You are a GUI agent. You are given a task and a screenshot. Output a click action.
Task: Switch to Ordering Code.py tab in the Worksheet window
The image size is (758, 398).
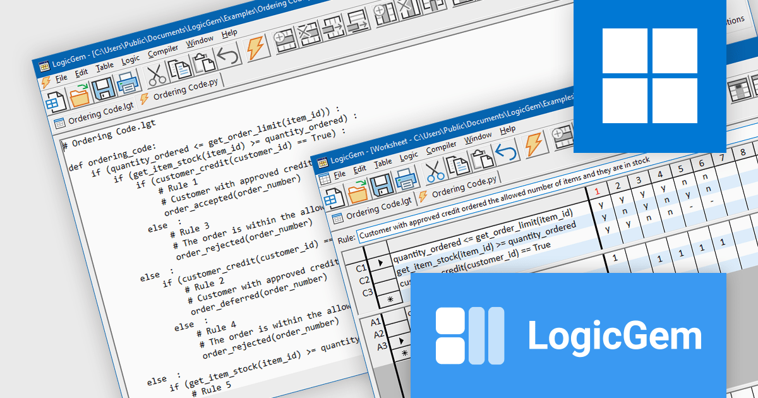pos(457,188)
